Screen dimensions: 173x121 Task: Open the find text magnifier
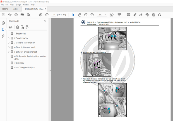pos(28,15)
